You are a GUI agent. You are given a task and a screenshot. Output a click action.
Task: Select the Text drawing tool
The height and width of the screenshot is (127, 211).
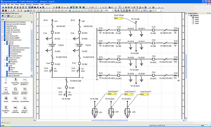pos(137,7)
